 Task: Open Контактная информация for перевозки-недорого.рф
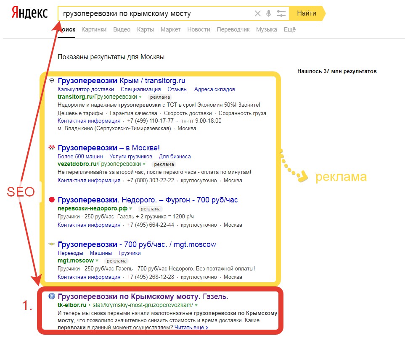pyautogui.click(x=89, y=225)
